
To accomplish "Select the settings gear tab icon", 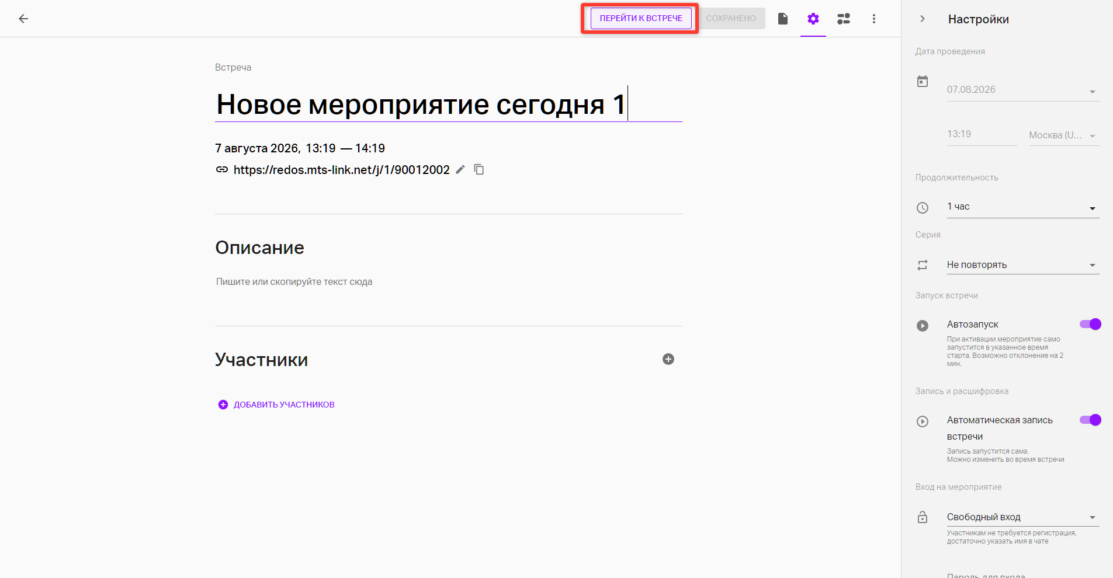I will pos(813,19).
